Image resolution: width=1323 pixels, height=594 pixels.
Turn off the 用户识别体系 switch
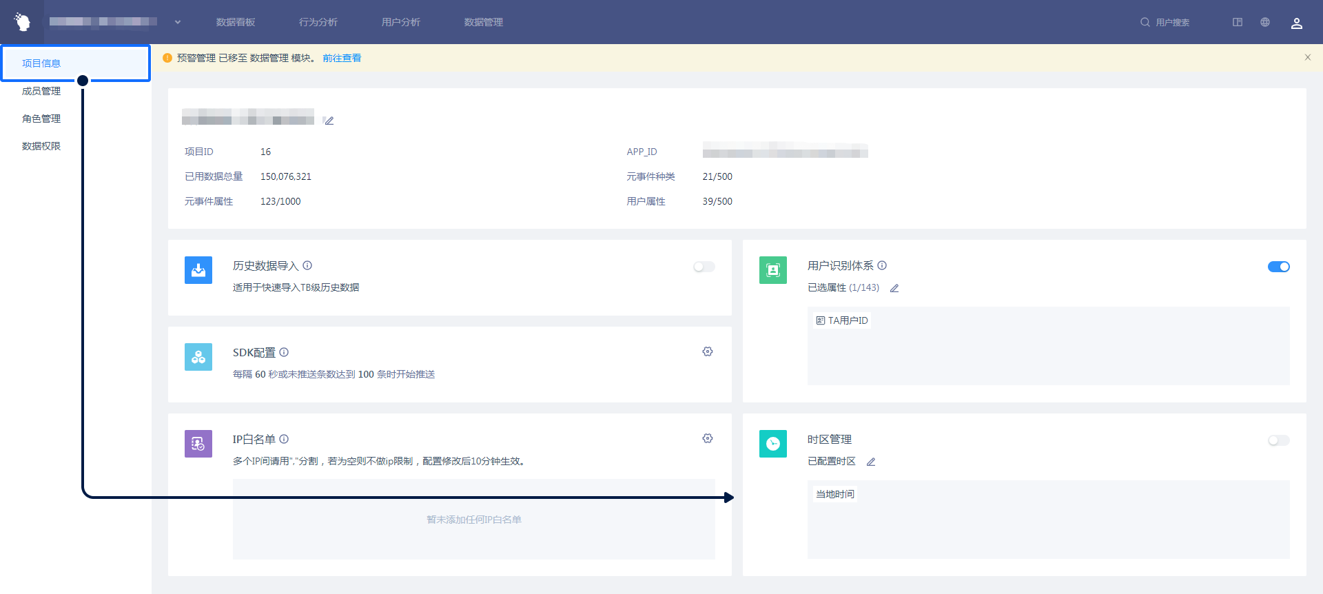(1278, 267)
